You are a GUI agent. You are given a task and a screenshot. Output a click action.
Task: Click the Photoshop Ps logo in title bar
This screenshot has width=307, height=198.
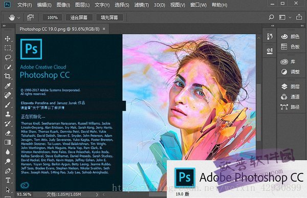point(7,5)
